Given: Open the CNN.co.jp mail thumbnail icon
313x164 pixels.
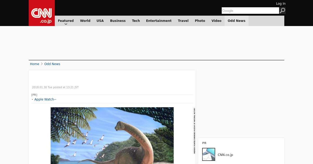Looking at the screenshot, I should [209, 154].
